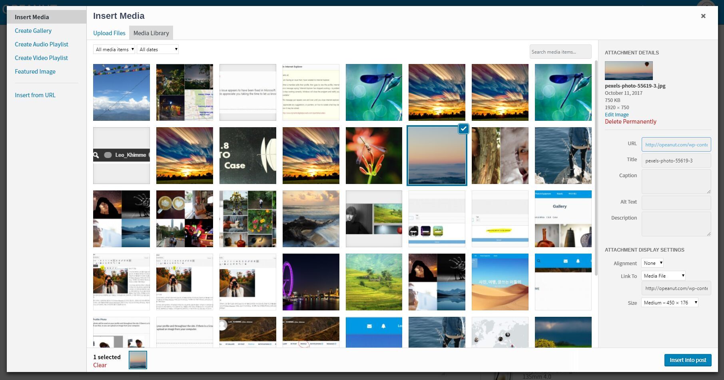Choose Insert from URL option
This screenshot has width=724, height=380.
[x=35, y=95]
